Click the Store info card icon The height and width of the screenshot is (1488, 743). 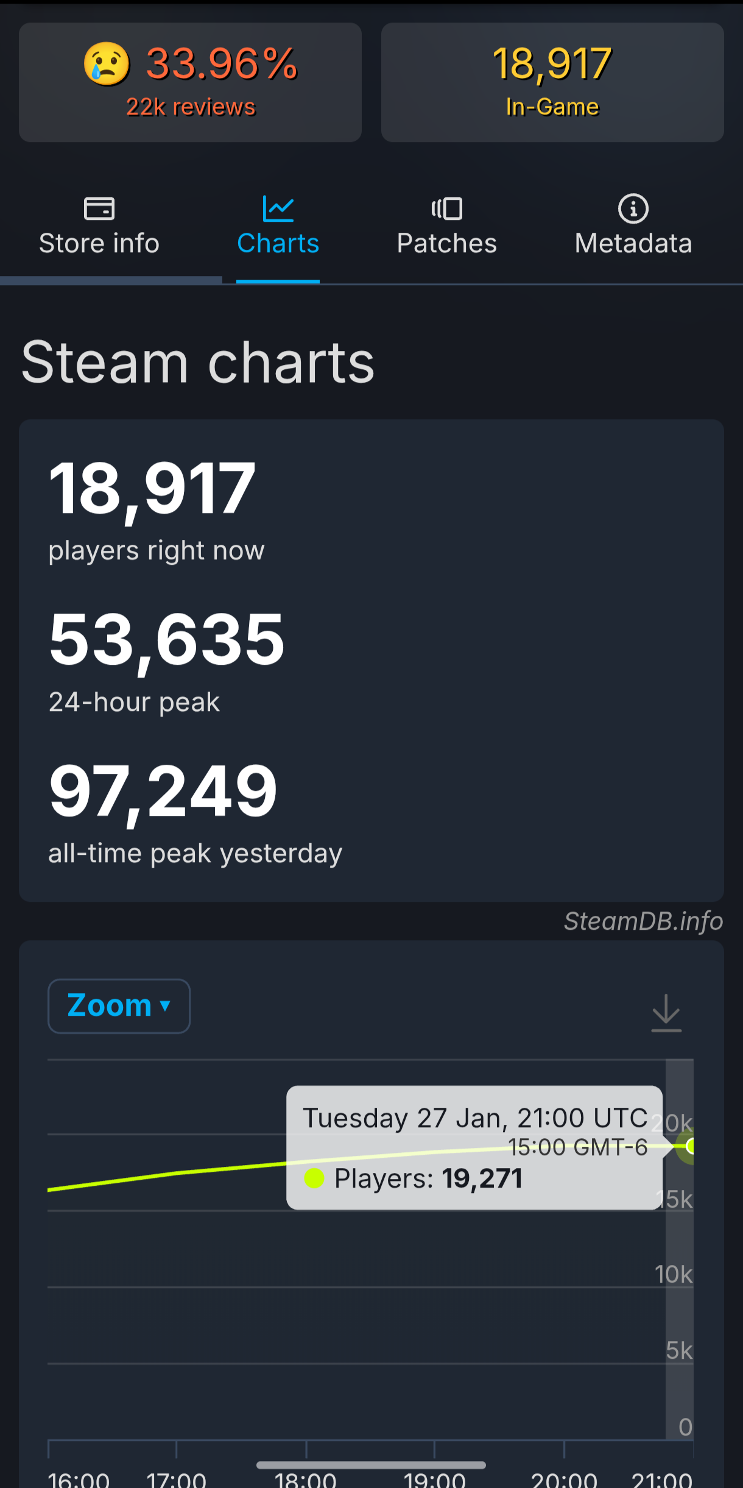(99, 209)
